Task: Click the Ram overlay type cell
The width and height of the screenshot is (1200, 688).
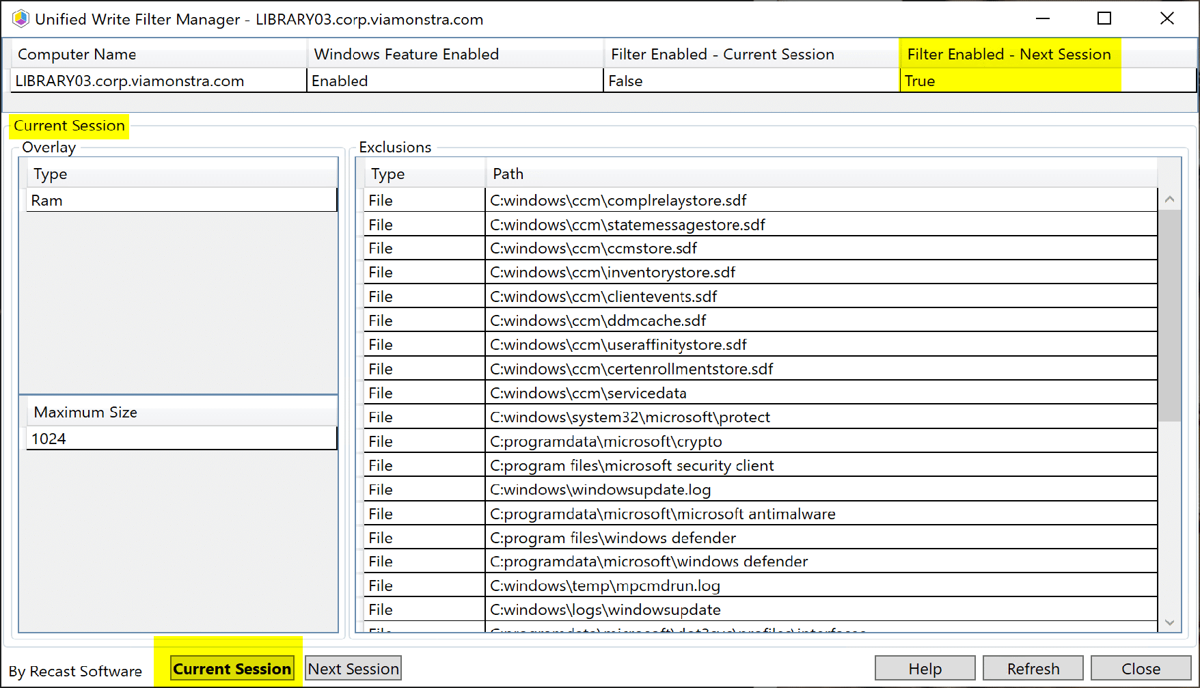Action: click(181, 201)
